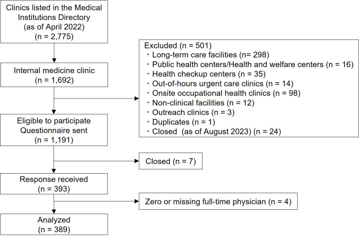The width and height of the screenshot is (359, 236).
Task: Select the Closed (n = 7) box
Action: tap(170, 162)
